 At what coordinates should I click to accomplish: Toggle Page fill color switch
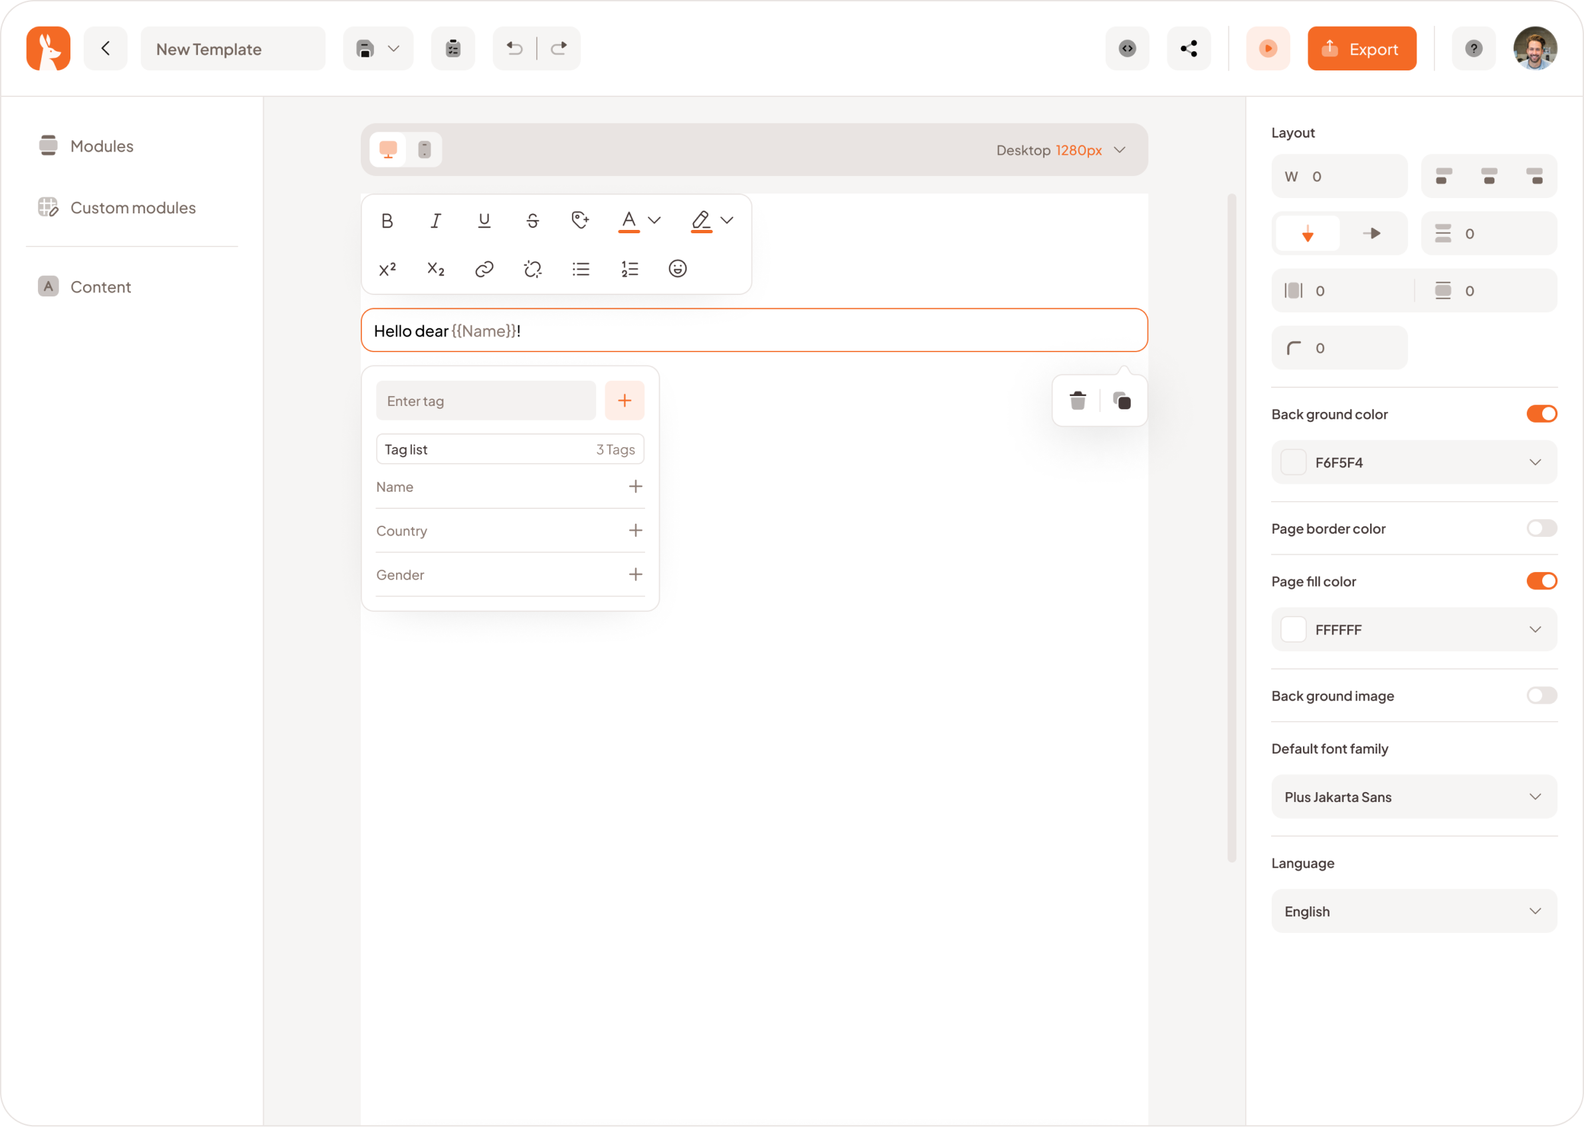click(x=1541, y=581)
